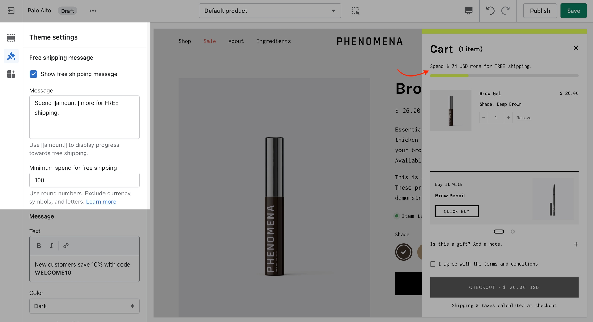The image size is (593, 322).
Task: Open the Ingredients navigation link
Action: point(273,41)
